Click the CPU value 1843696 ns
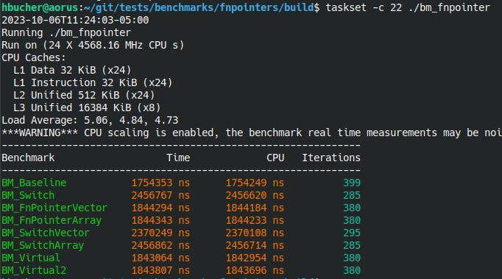This screenshot has height=279, width=502. (255, 270)
